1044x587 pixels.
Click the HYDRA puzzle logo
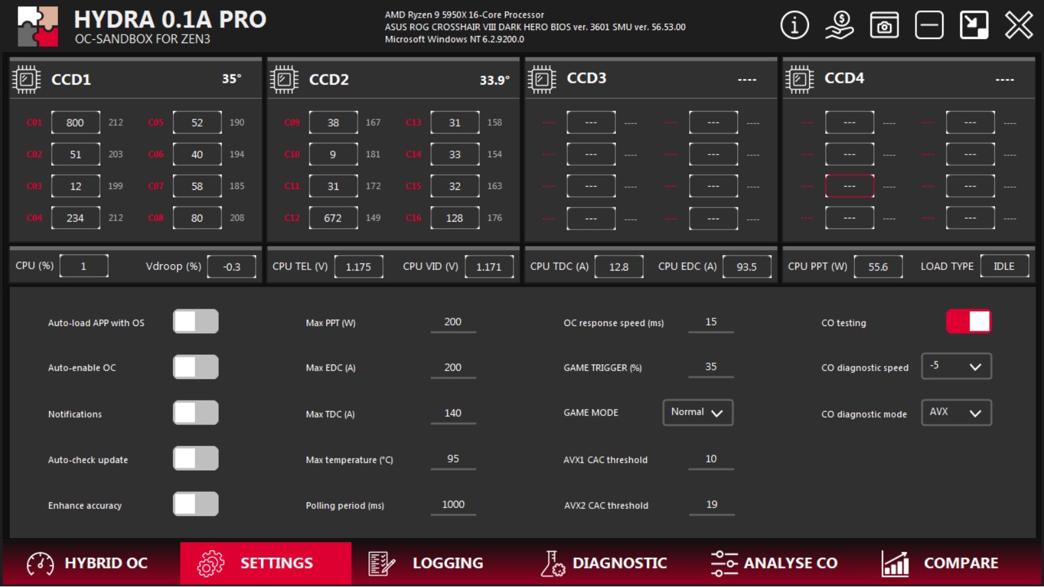pos(38,27)
